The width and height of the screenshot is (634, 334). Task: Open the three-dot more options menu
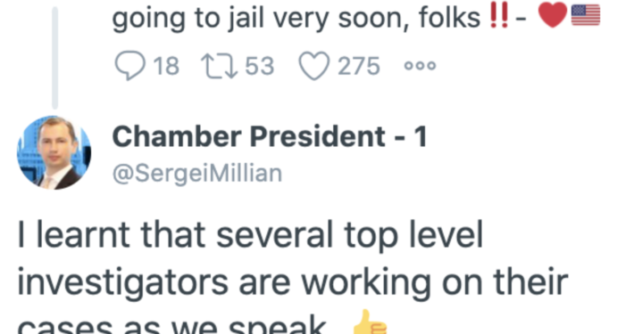(x=420, y=66)
